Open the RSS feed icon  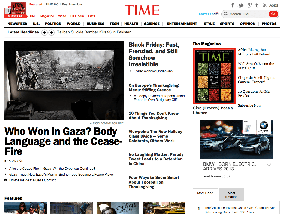click(264, 5)
